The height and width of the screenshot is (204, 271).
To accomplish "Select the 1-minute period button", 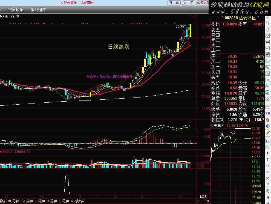I will [267, 153].
